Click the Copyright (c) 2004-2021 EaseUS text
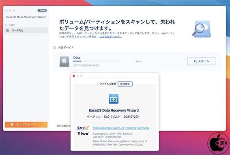This screenshot has height=155, width=230. pyautogui.click(x=113, y=134)
